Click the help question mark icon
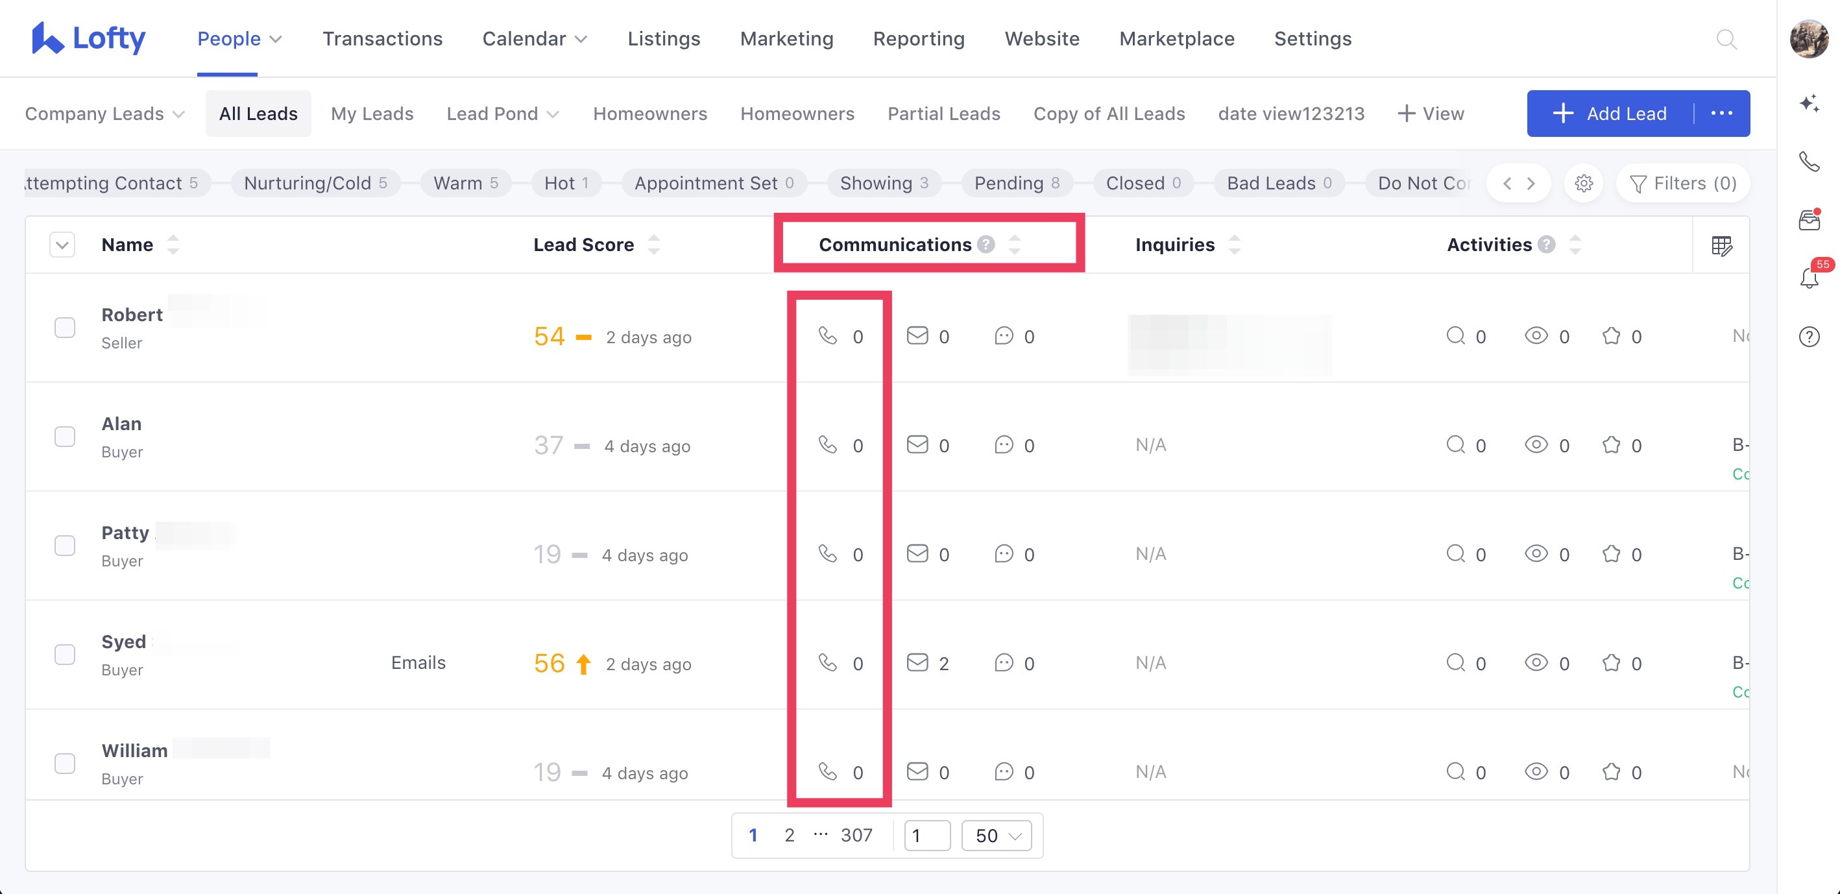 (x=1809, y=336)
